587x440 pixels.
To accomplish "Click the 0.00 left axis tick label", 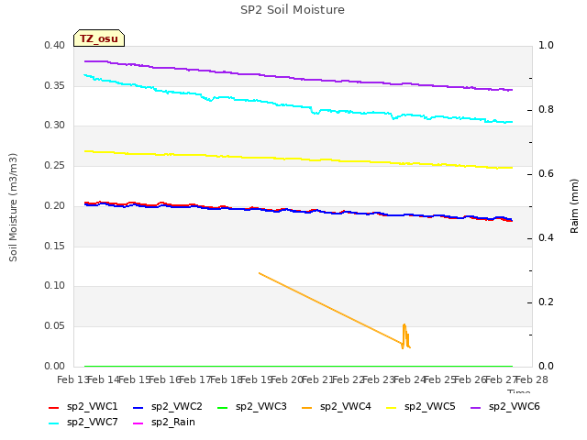I will 55,367.
